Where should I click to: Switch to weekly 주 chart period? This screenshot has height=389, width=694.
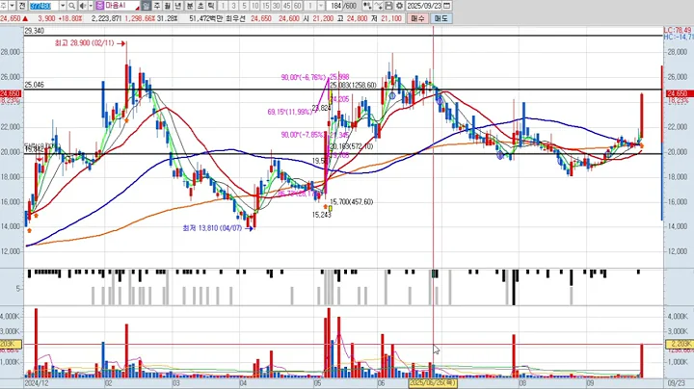tap(157, 6)
